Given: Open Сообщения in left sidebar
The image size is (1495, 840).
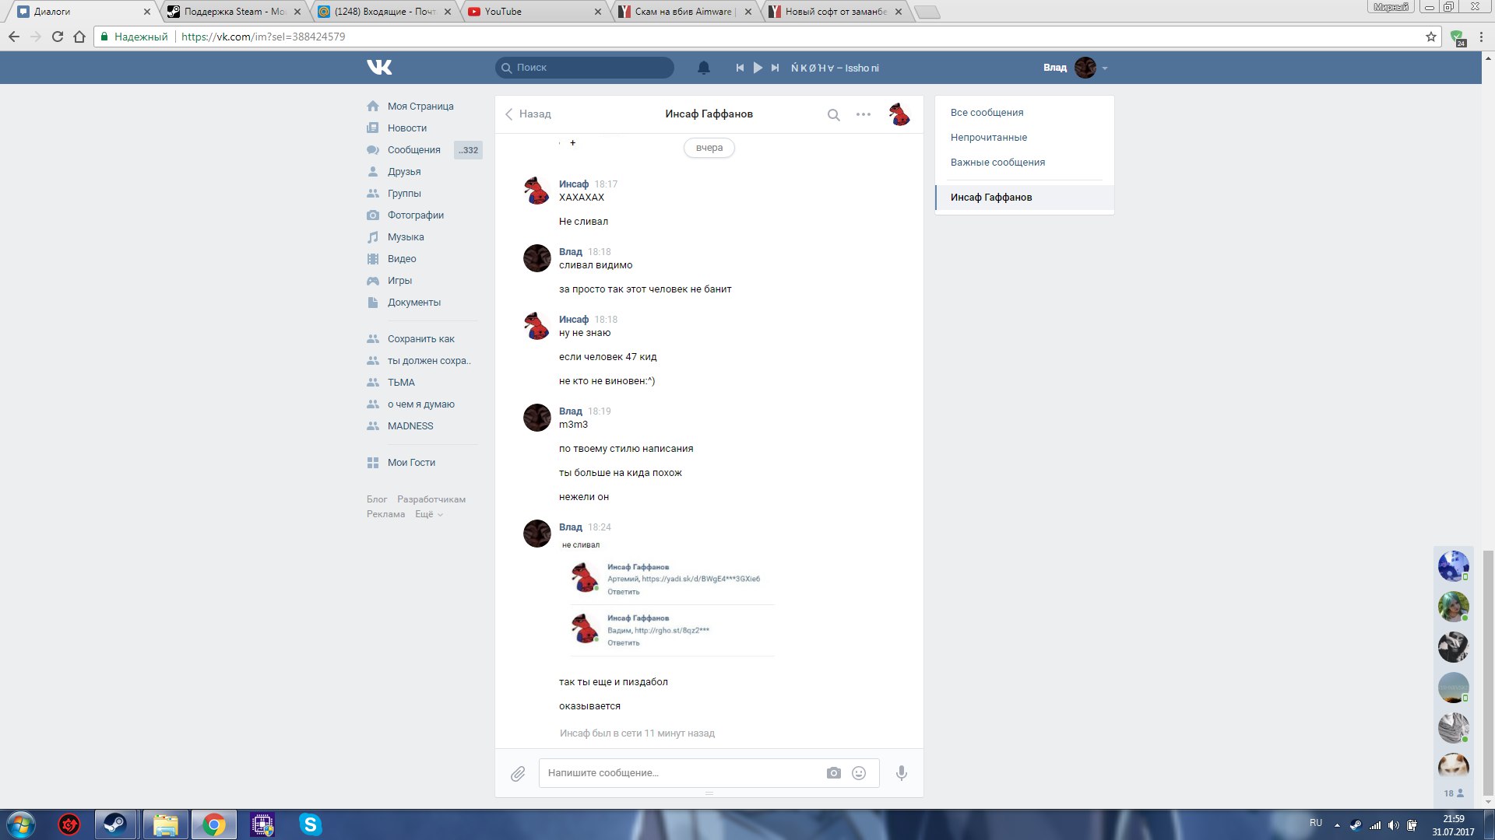Looking at the screenshot, I should coord(413,150).
